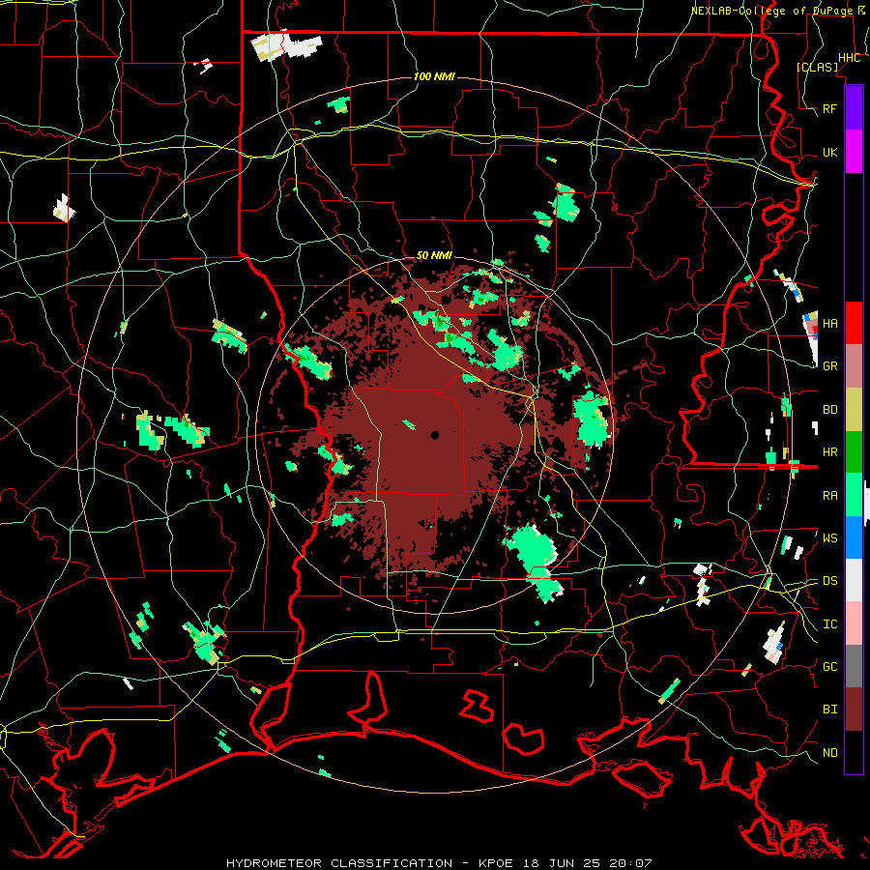Click the "RF" legend label

[829, 108]
